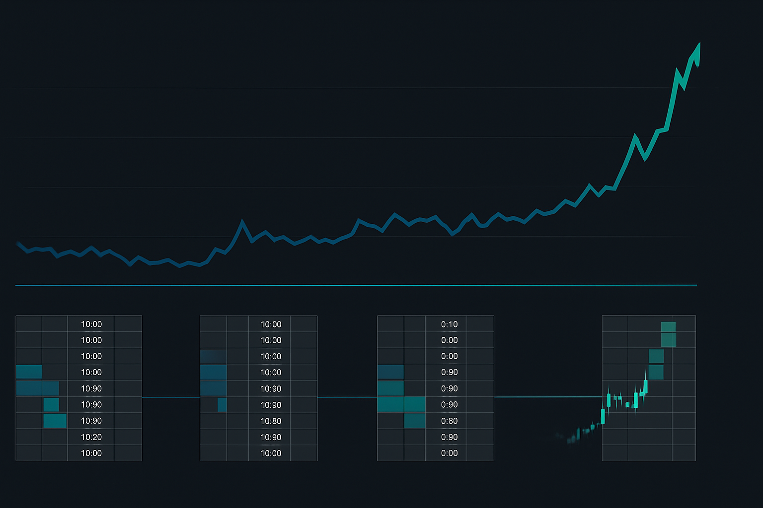Screen dimensions: 763x508
Task: Select the "0:10" cell in the third table
Action: point(449,324)
